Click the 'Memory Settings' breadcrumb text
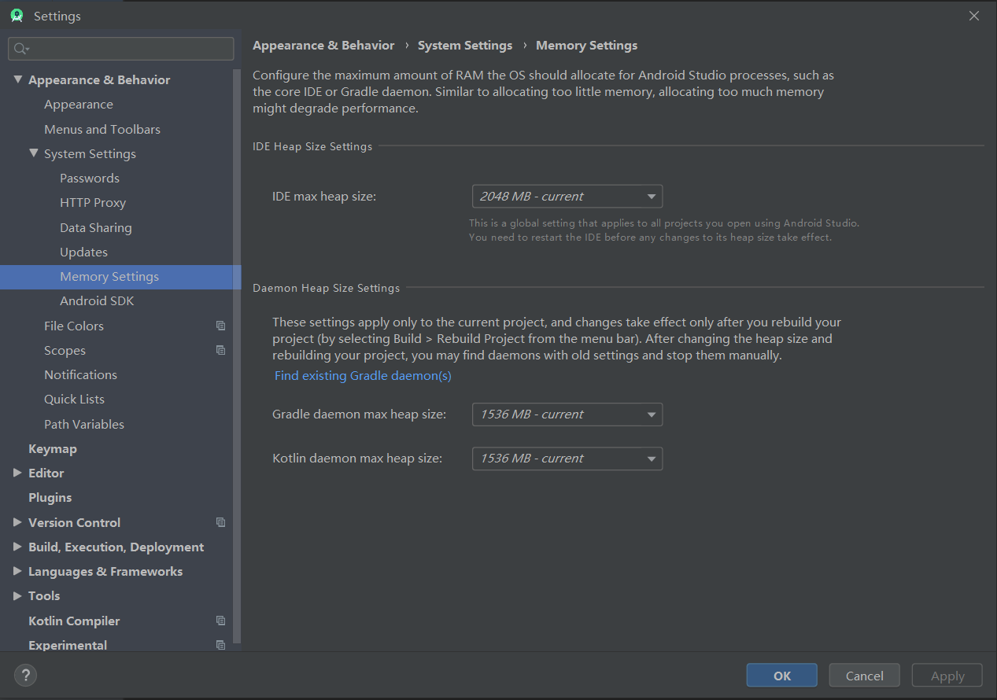The image size is (997, 700). pos(587,46)
